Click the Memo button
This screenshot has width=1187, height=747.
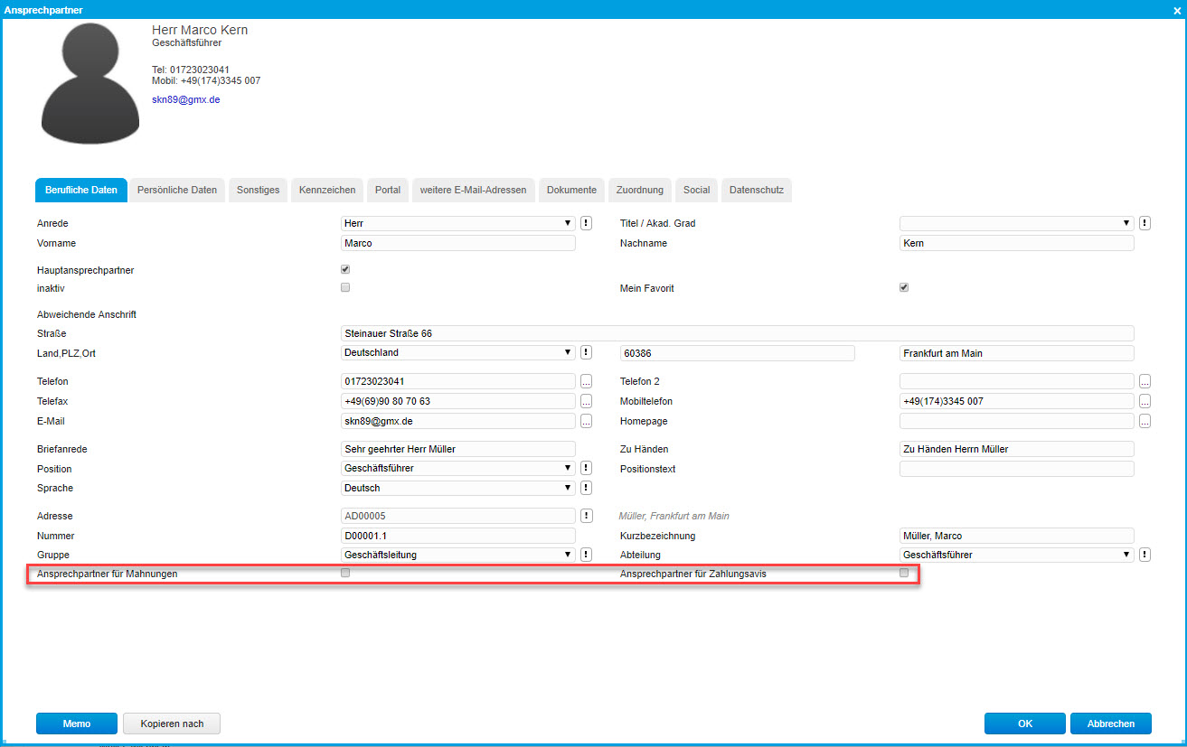(x=77, y=724)
